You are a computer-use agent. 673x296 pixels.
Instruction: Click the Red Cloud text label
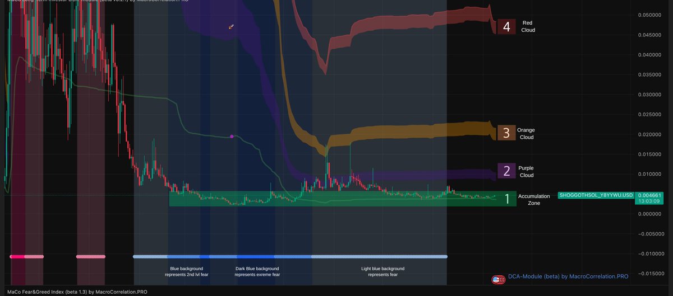[528, 26]
